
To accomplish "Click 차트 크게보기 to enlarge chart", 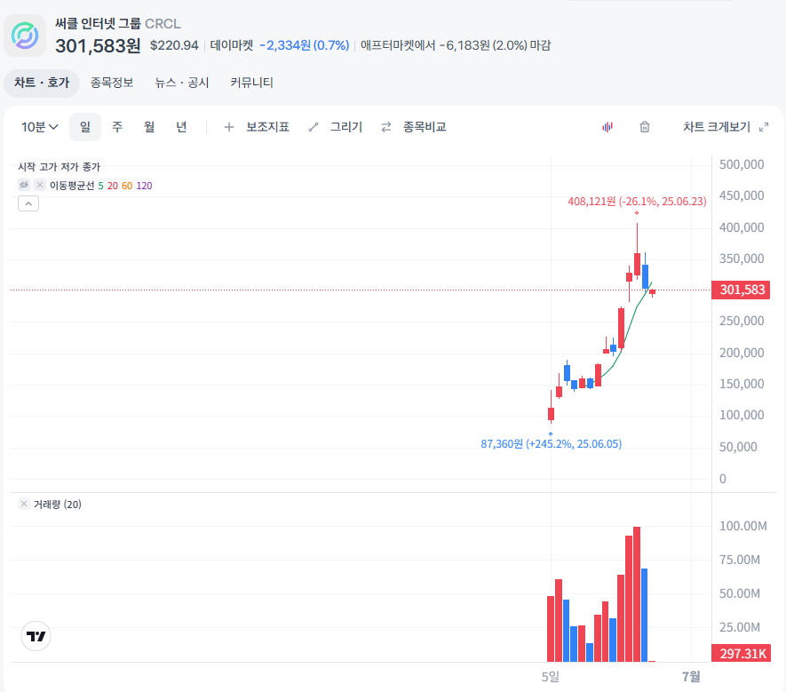I will [x=717, y=127].
